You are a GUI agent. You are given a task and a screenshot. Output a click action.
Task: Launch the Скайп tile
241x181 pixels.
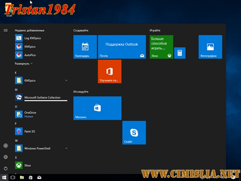[x=134, y=132]
